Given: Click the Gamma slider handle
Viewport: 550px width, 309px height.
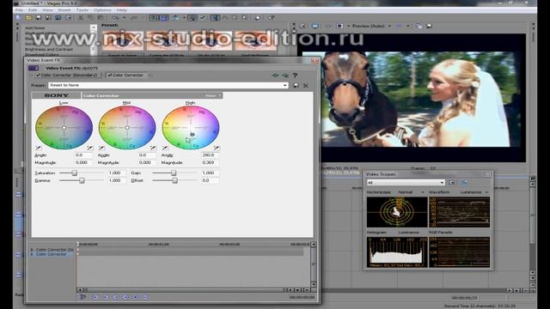Looking at the screenshot, I should pyautogui.click(x=82, y=181).
